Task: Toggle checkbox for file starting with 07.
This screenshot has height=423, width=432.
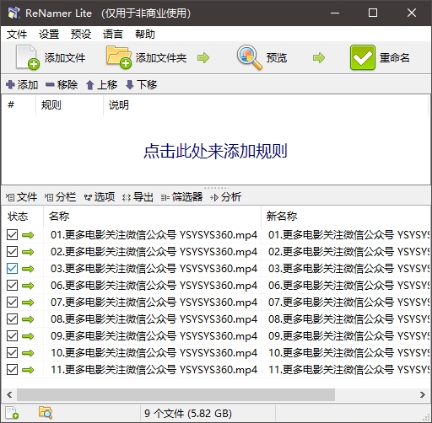Action: click(x=12, y=303)
